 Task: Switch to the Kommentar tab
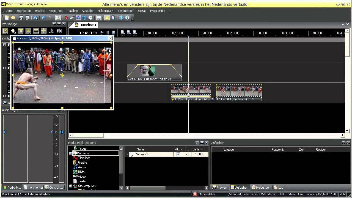34,188
